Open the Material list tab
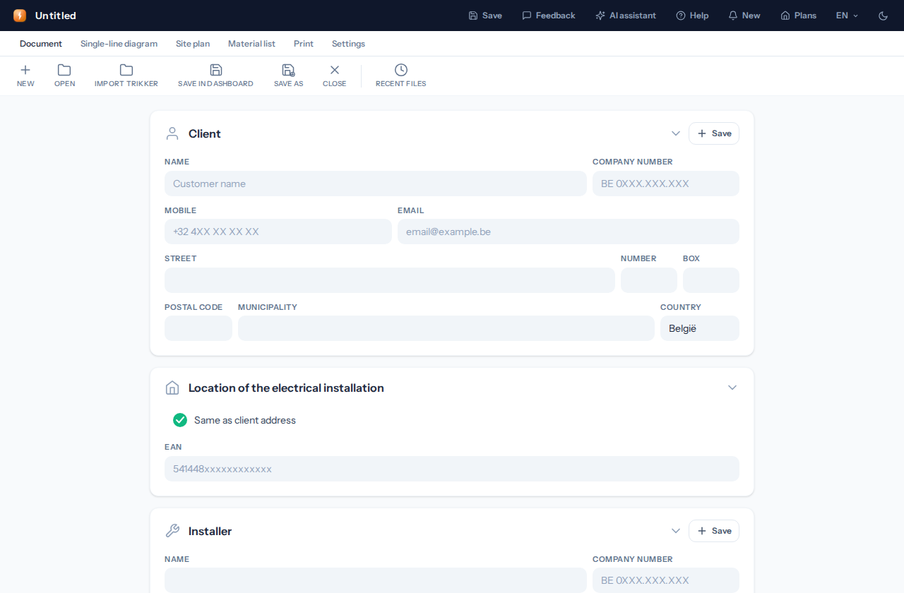Image resolution: width=904 pixels, height=593 pixels. click(251, 44)
